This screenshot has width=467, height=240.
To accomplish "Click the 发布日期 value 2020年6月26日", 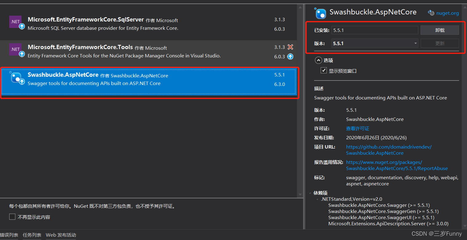I will pos(376,137).
